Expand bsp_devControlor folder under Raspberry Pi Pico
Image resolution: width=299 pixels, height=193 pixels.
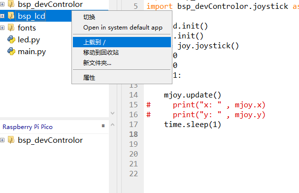coord(2,140)
